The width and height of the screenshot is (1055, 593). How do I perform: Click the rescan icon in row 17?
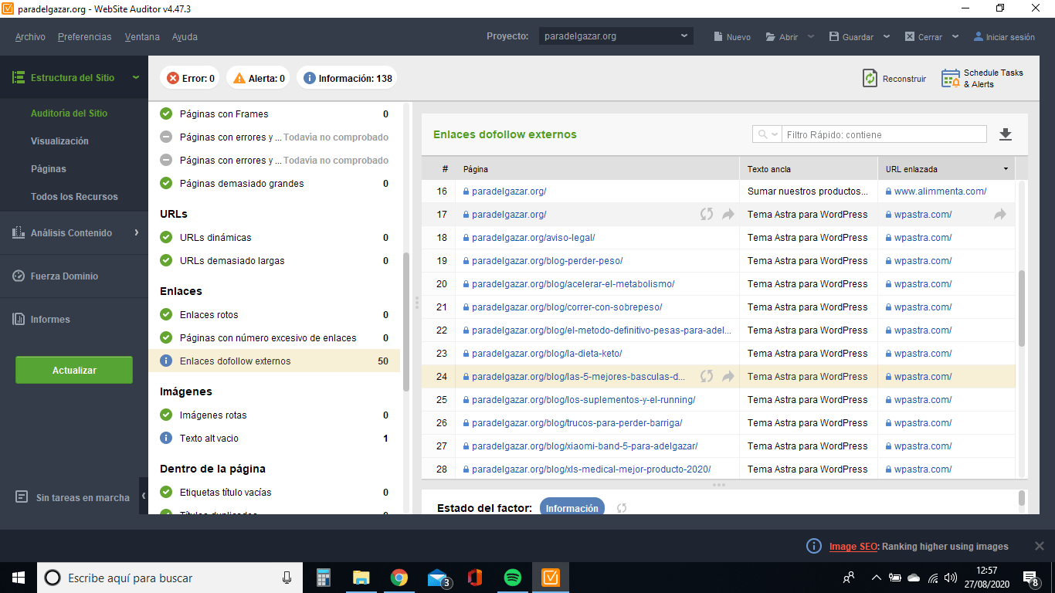pos(707,214)
